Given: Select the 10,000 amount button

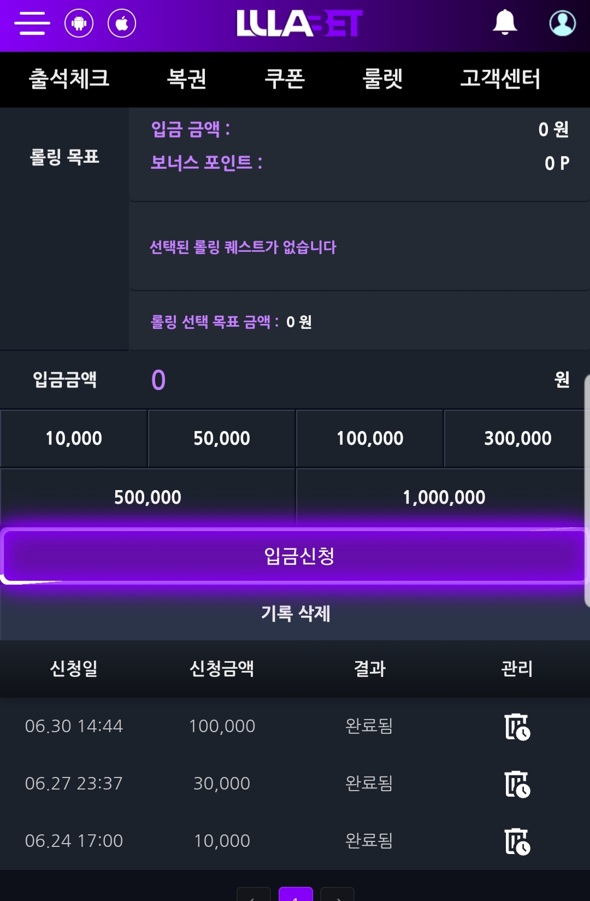Looking at the screenshot, I should pos(74,438).
